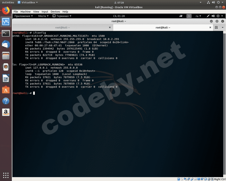226x181 pixels.
Task: Expand Ubuntu system menu arrow
Action: pos(222,3)
